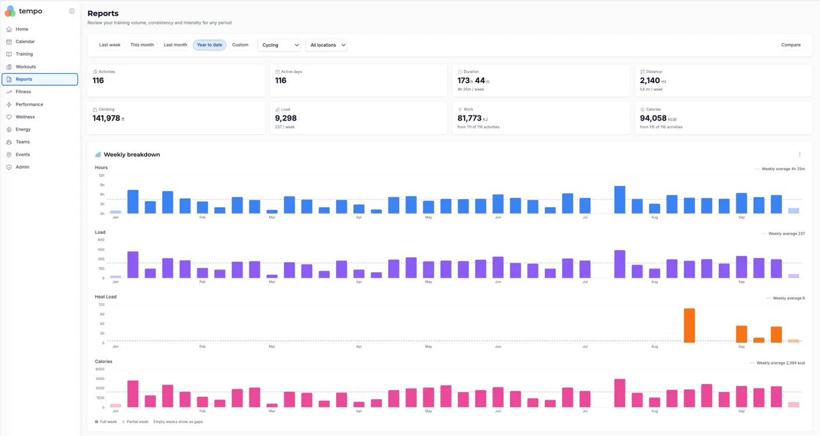Click the Workouts icon in sidebar
This screenshot has height=436, width=820.
tap(9, 67)
